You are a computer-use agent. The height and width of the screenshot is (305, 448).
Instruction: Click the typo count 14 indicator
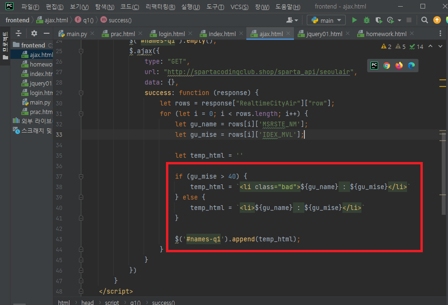point(416,47)
